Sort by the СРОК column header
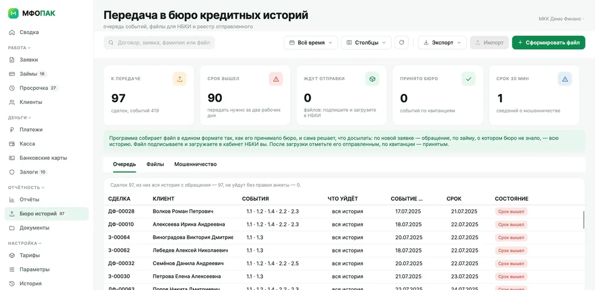Screen dimensions: 595x290 [454, 198]
